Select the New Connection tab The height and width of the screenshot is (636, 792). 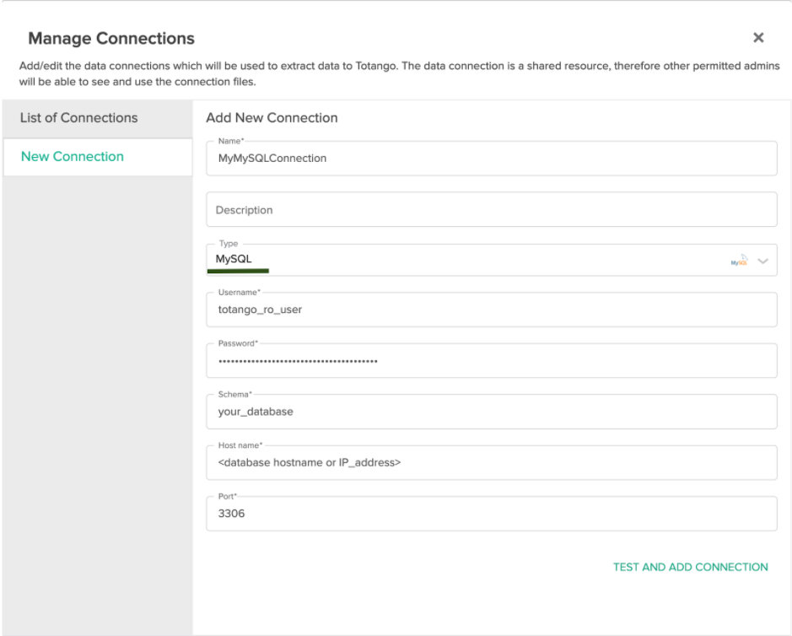pos(98,157)
